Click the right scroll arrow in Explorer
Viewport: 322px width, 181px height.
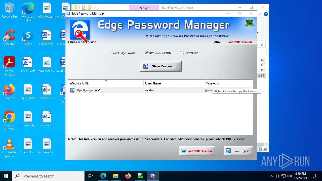(266, 144)
